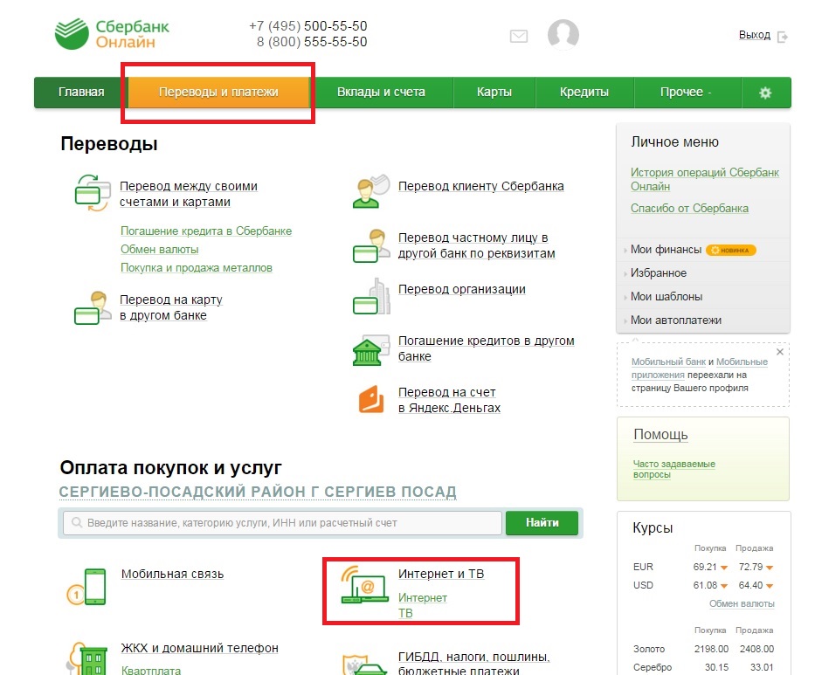This screenshot has width=815, height=675.
Task: Open Перевод частному лицу в другой банк
Action: 477,245
